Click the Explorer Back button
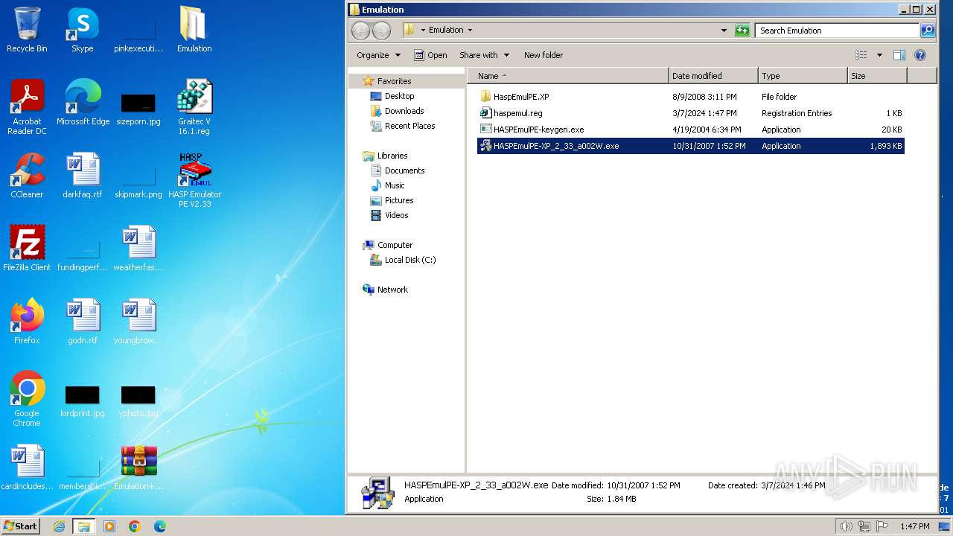Screen dimensions: 953x536 coord(361,31)
